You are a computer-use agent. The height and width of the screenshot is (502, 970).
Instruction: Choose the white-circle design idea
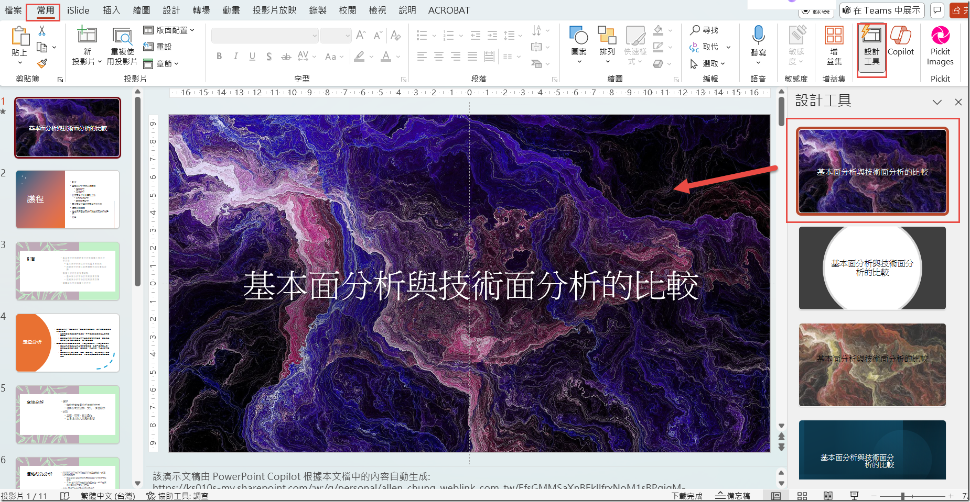pyautogui.click(x=872, y=268)
